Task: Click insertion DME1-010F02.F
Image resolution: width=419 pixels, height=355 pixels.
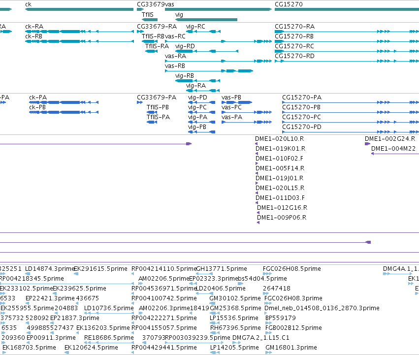Action: click(257, 163)
